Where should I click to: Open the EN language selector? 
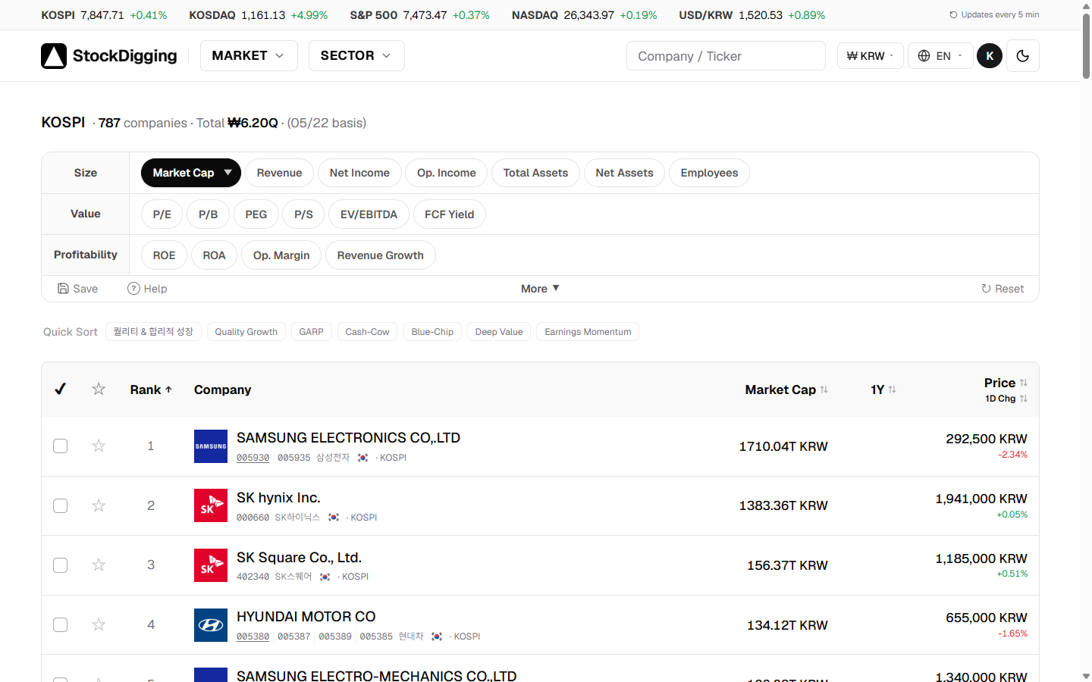[x=940, y=56]
